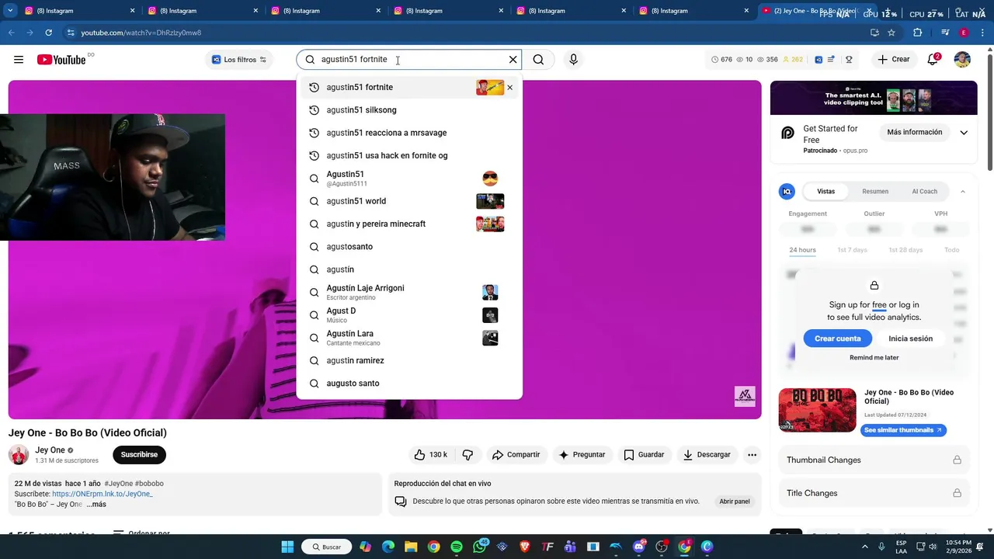Open WhatsApp from the taskbar
This screenshot has height=559, width=994.
click(479, 547)
